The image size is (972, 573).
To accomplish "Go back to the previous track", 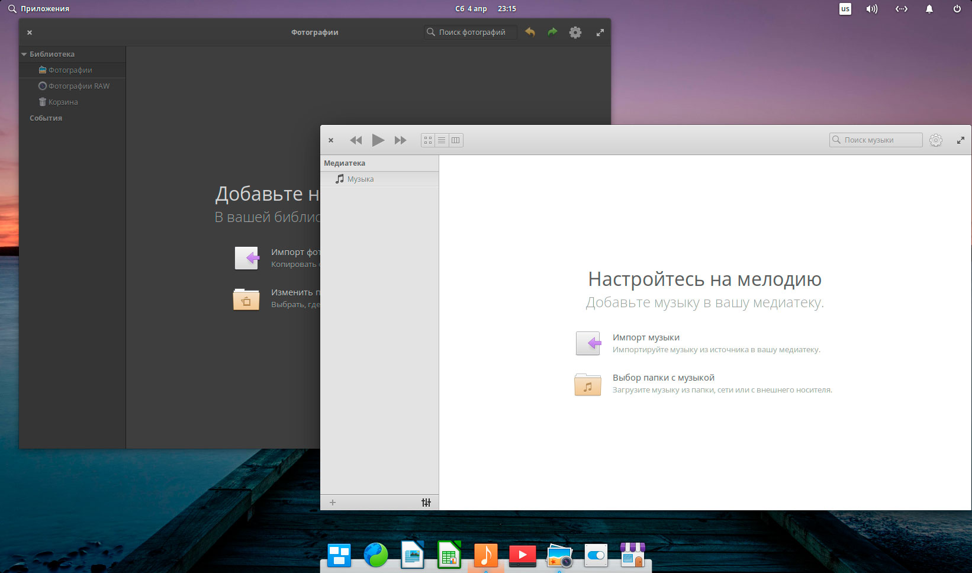I will click(355, 140).
